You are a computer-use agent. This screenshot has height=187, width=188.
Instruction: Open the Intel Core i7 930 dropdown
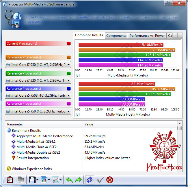tap(38, 65)
